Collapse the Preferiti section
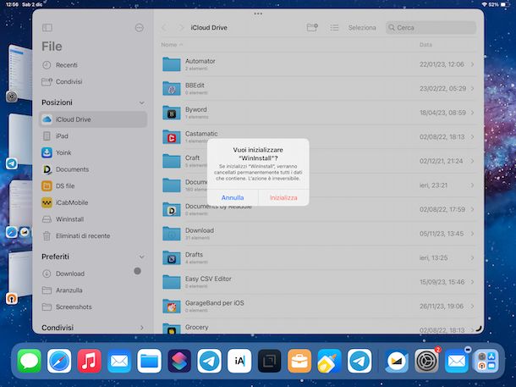Image resolution: width=516 pixels, height=387 pixels. [x=141, y=257]
